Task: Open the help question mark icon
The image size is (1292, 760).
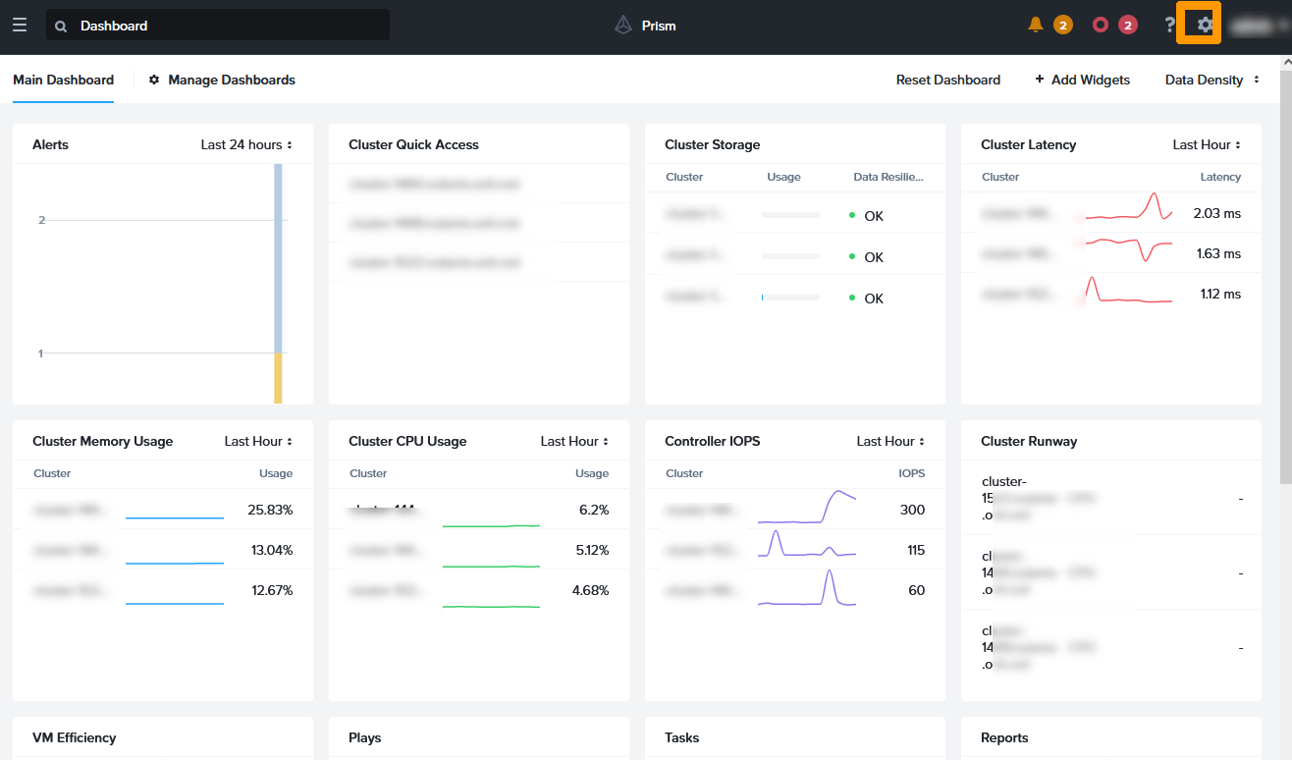Action: tap(1169, 26)
